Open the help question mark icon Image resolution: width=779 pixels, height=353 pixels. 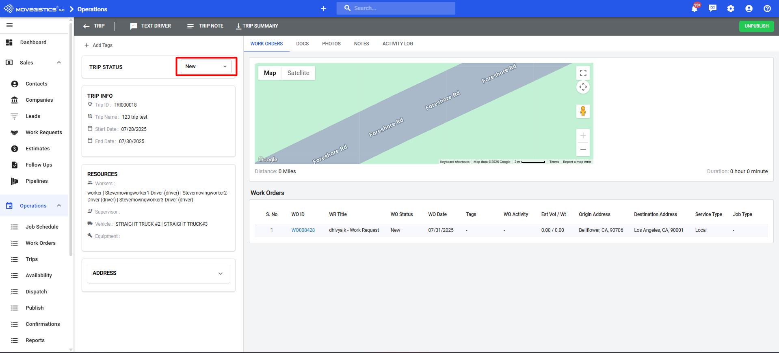tap(767, 9)
